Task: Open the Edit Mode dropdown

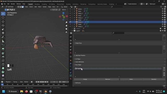Action: point(11,7)
